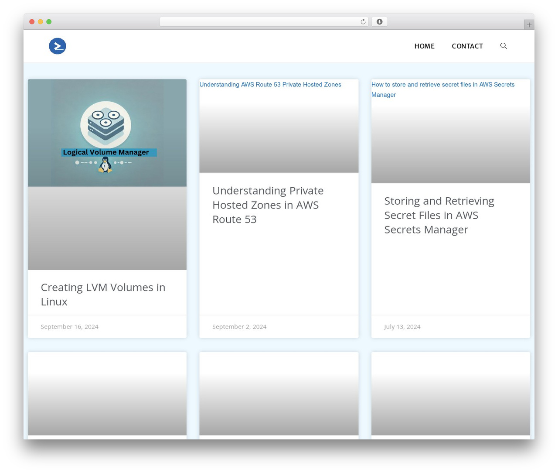558x473 pixels.
Task: Open "Understanding Private Hosted Zones in AWS Route 53" title
Action: click(268, 205)
